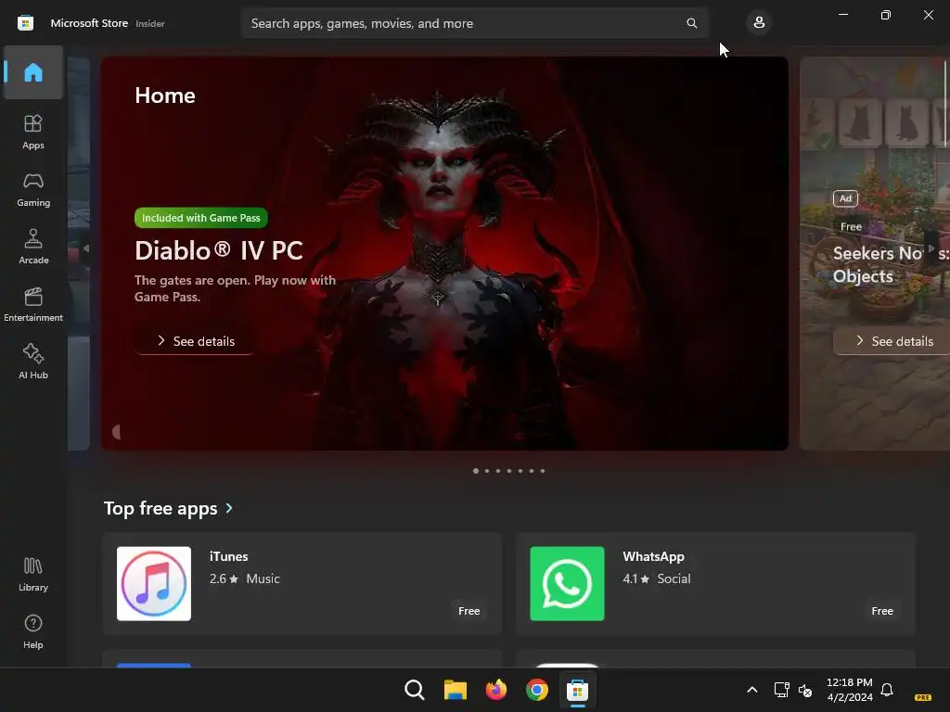
Task: Click the WhatsApp app icon
Action: [x=567, y=584]
